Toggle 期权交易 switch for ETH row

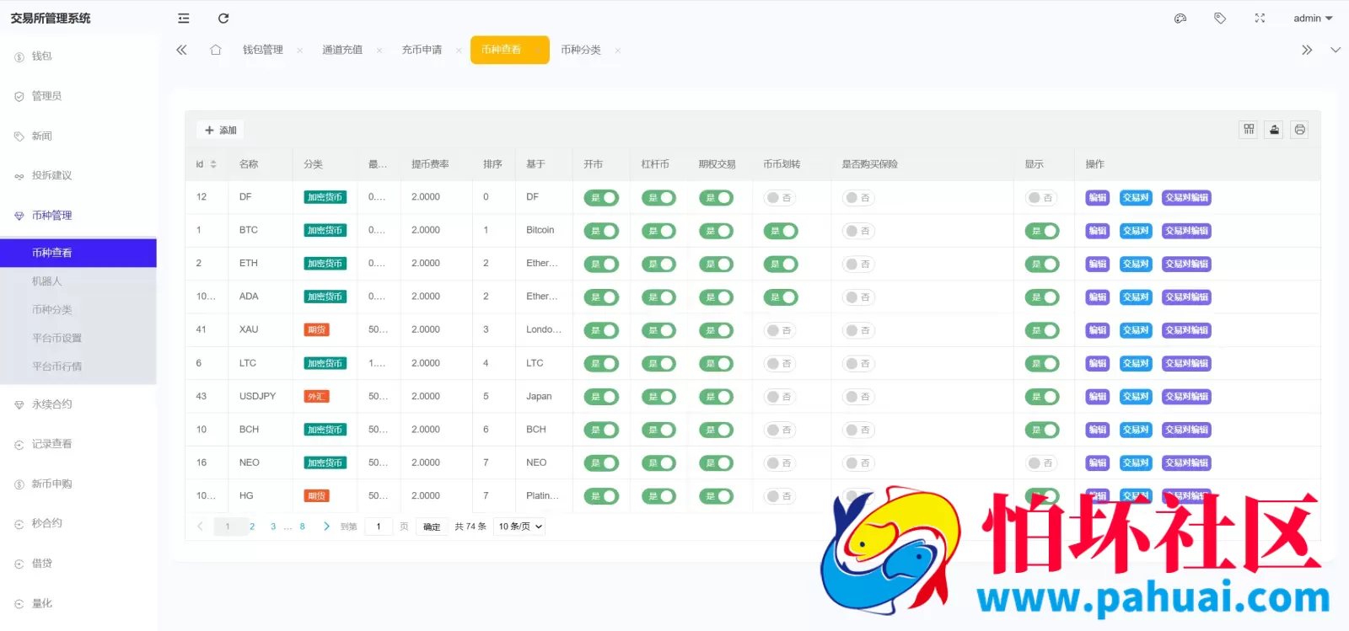tap(716, 264)
